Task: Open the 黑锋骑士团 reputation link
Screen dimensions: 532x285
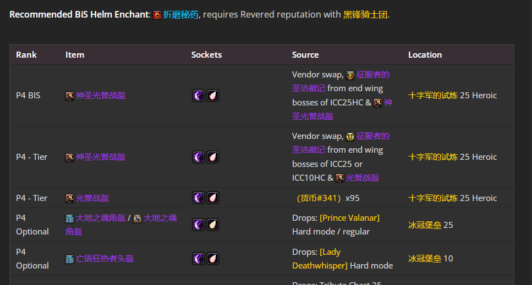Action: 365,15
